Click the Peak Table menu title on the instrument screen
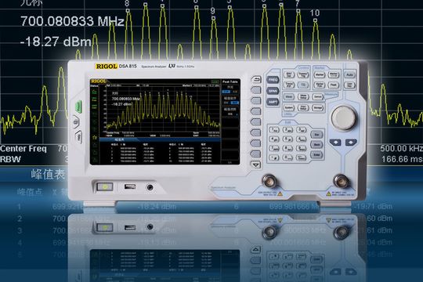The width and height of the screenshot is (423, 282). [230, 81]
